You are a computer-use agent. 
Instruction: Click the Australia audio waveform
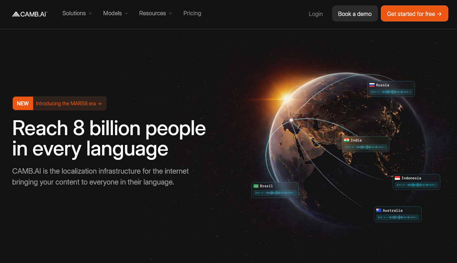coord(398,217)
